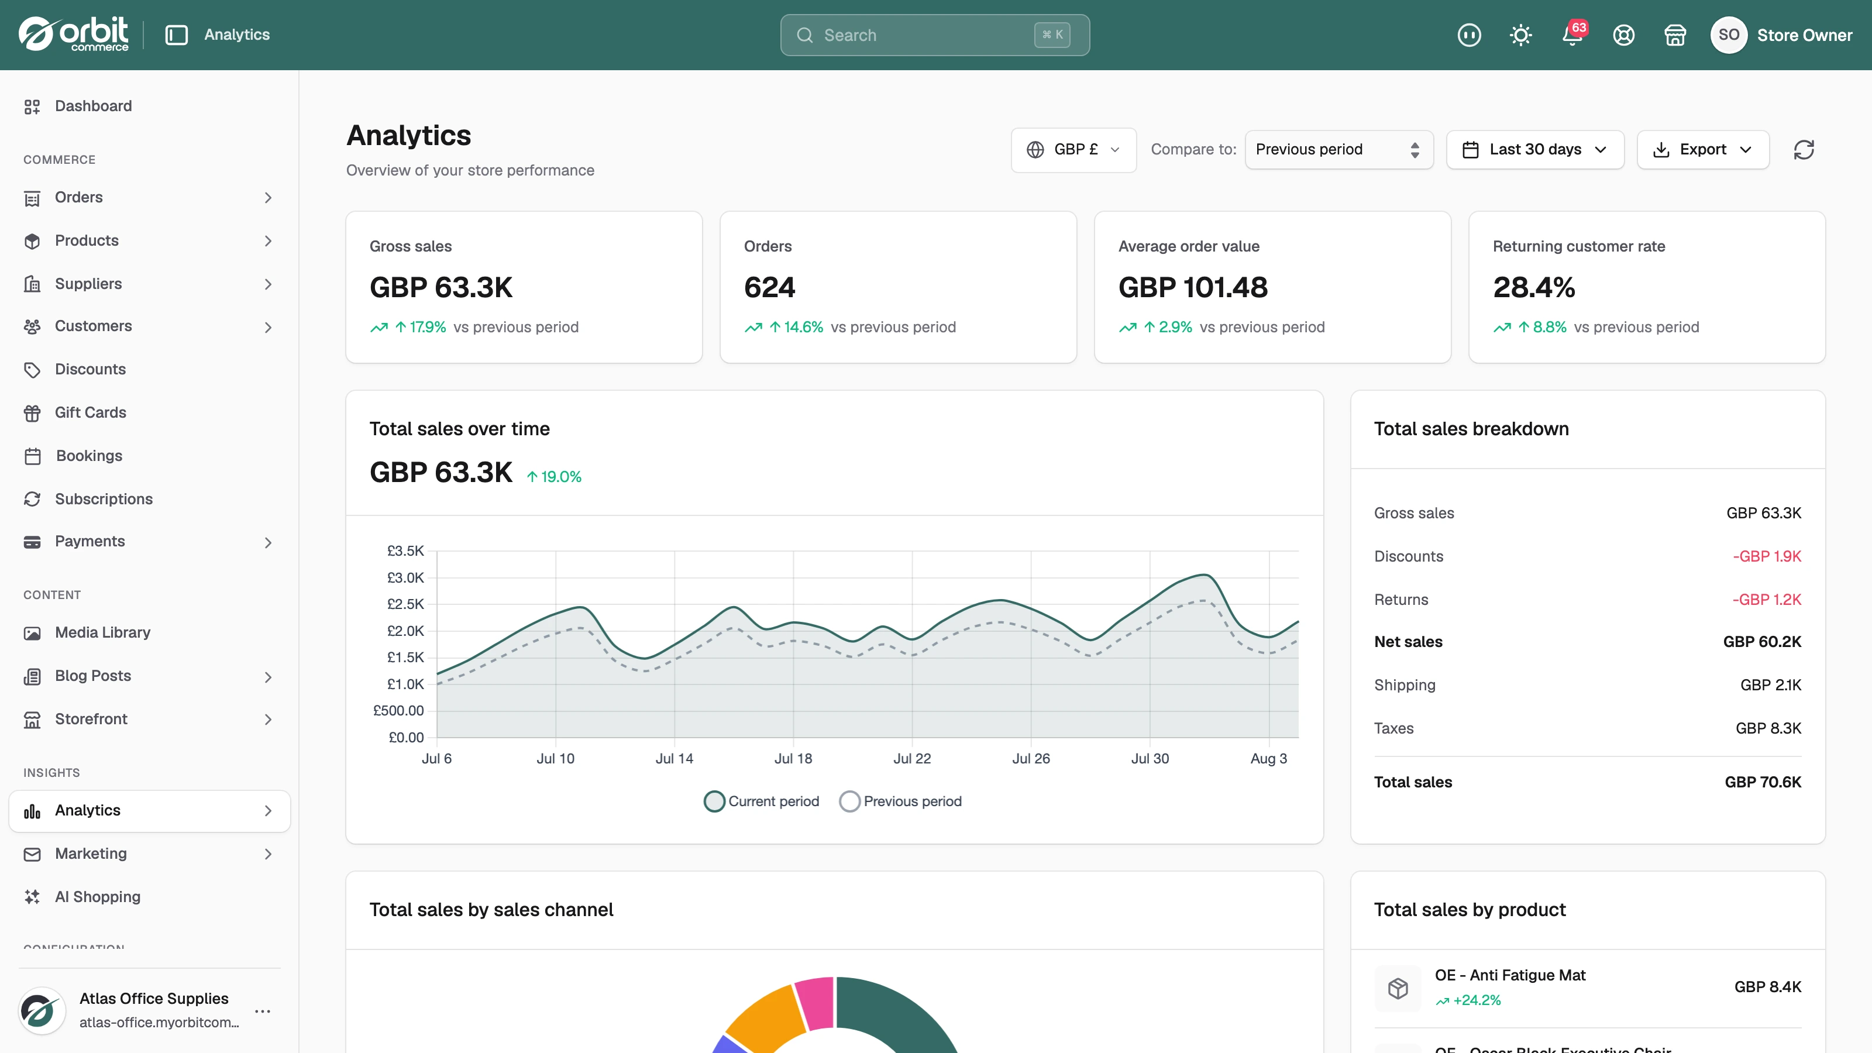Toggle Previous period chart legend
This screenshot has width=1872, height=1053.
point(900,801)
